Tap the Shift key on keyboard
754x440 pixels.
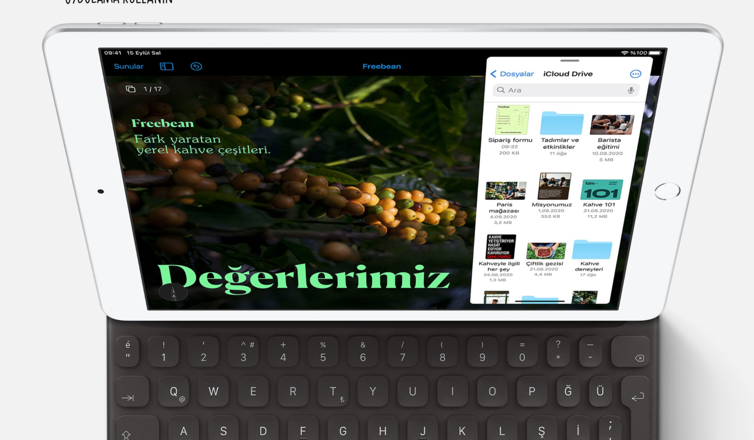[x=137, y=428]
